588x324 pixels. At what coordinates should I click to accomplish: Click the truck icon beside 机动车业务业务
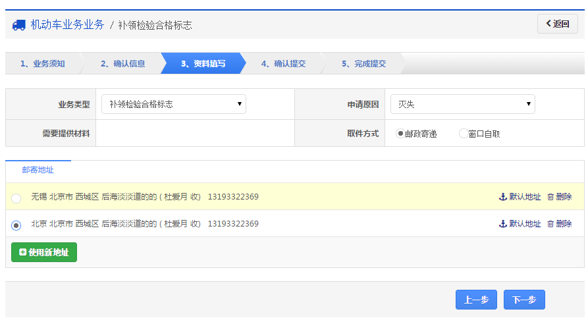click(x=18, y=25)
